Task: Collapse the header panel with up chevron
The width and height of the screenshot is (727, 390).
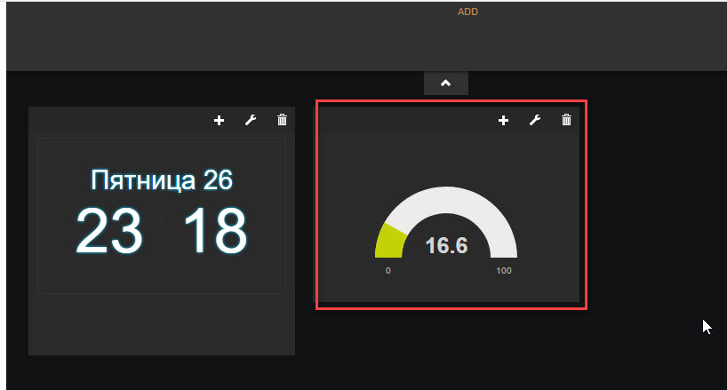Action: point(446,84)
